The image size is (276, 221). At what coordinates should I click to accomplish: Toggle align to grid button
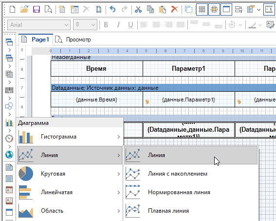point(214,9)
